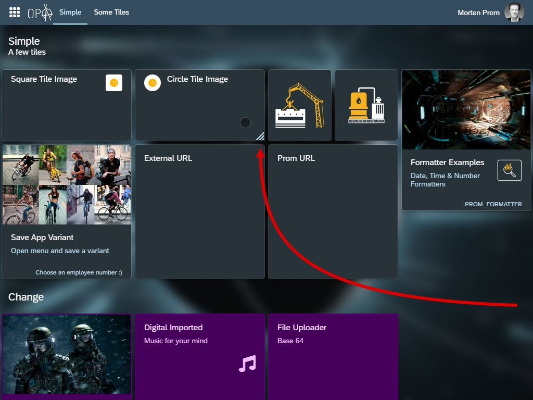
Task: Open the Morten Prom user menu
Action: click(x=478, y=12)
